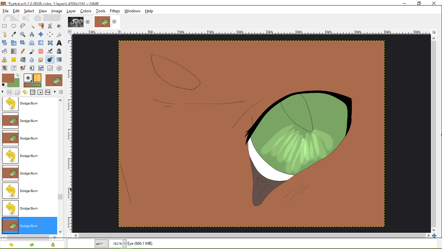Open the zoom percentage dropdown arrow
The image size is (442, 249).
(124, 243)
